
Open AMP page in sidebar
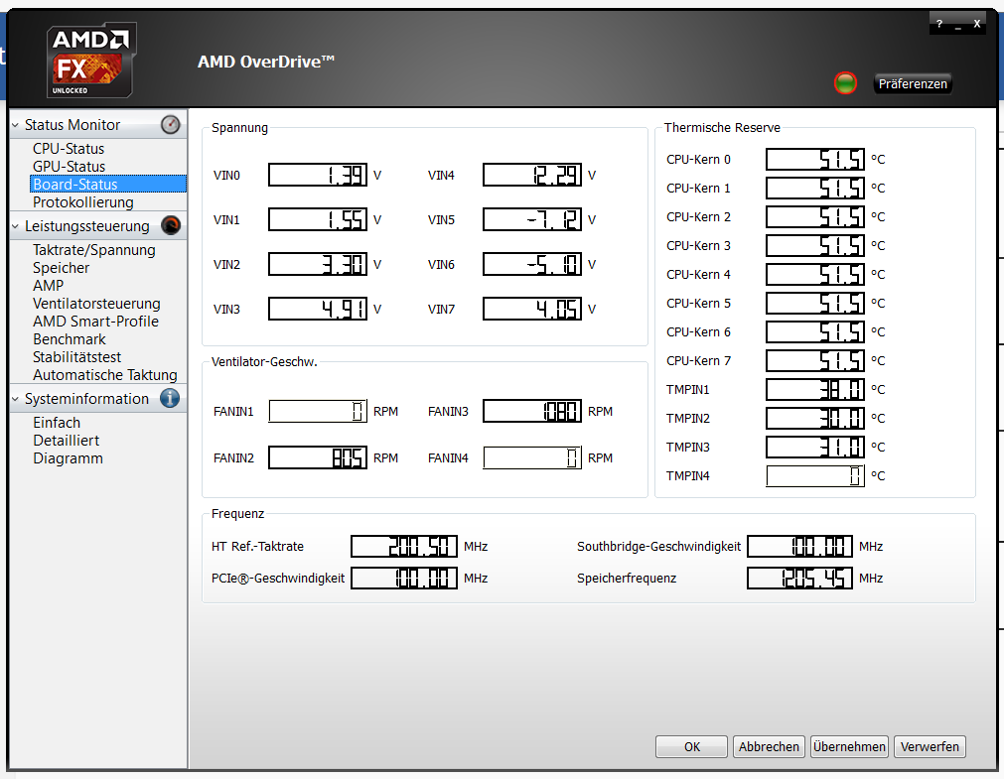[48, 286]
